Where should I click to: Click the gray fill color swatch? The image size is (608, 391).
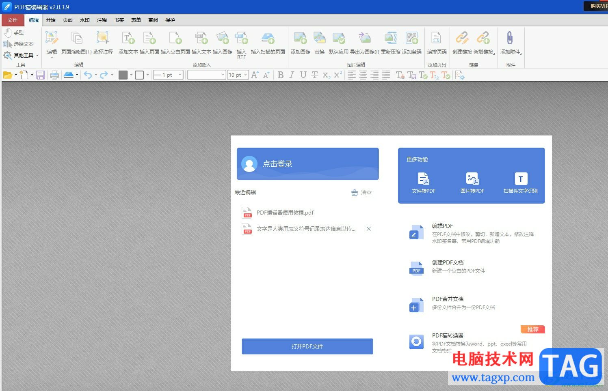pos(123,75)
